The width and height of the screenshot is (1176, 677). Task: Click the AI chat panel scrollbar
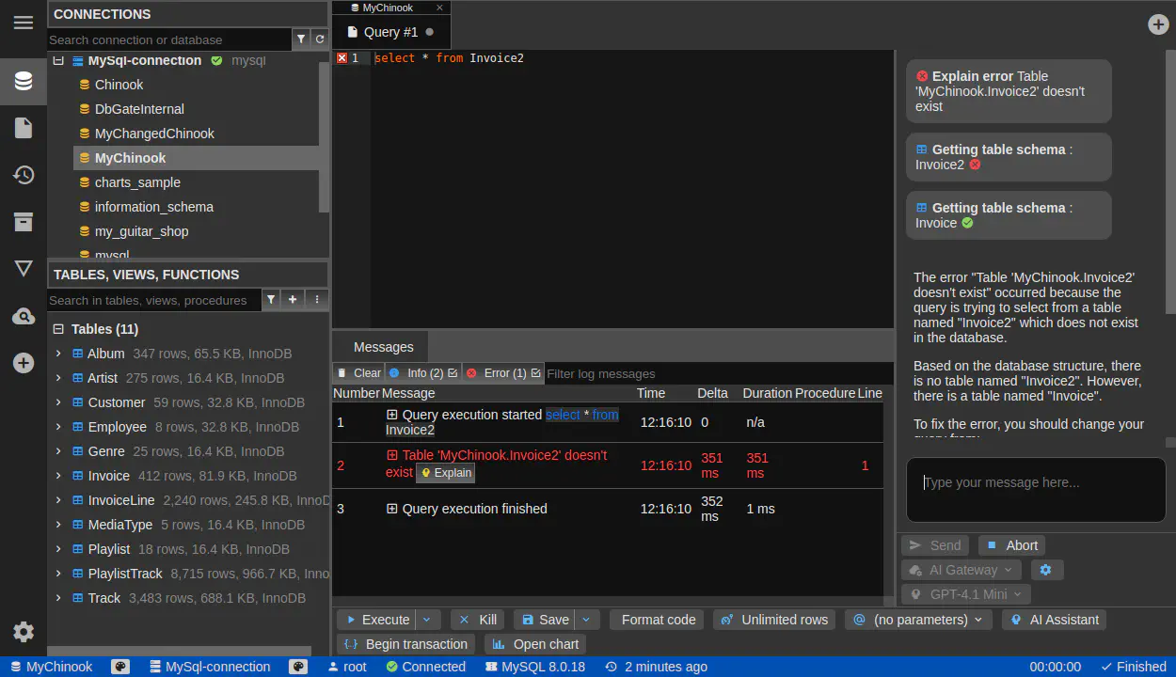click(x=1169, y=188)
